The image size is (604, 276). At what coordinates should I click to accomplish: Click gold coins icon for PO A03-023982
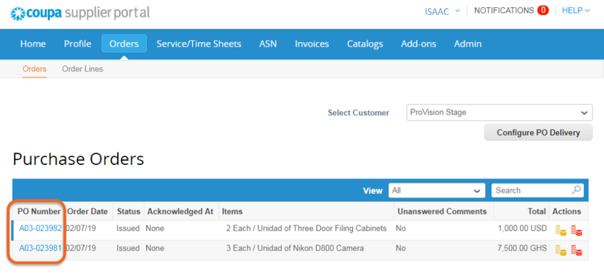pyautogui.click(x=561, y=230)
